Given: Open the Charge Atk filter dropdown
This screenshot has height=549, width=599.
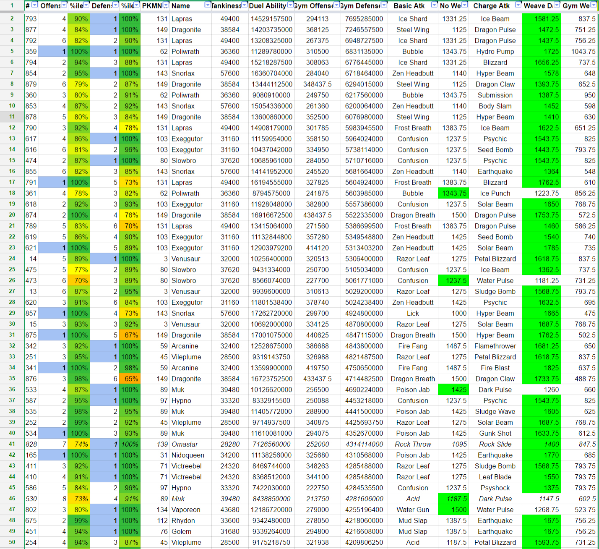Looking at the screenshot, I should click(518, 5).
